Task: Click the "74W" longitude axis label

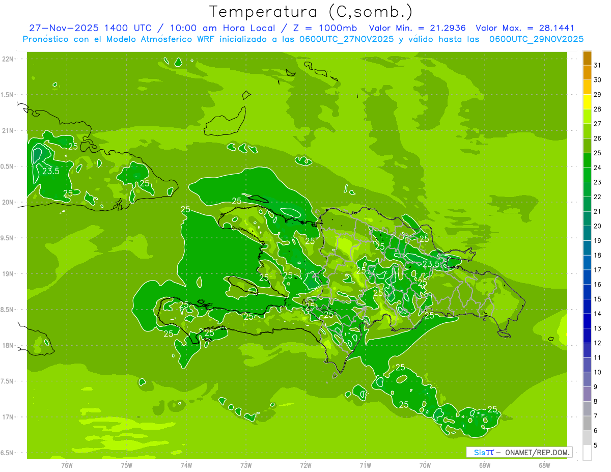Action: pos(186,465)
